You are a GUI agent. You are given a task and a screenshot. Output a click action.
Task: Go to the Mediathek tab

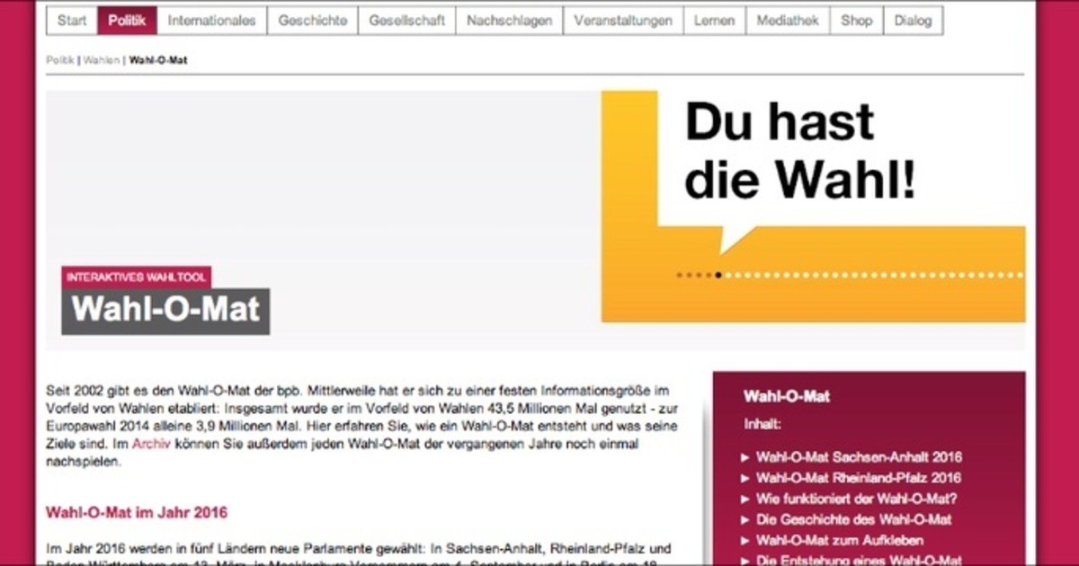click(x=788, y=21)
